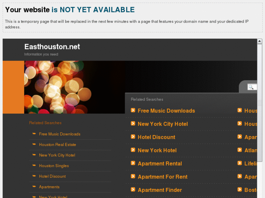
Task: Click arrow icon beside Apartment For Rent
Action: tap(133, 176)
